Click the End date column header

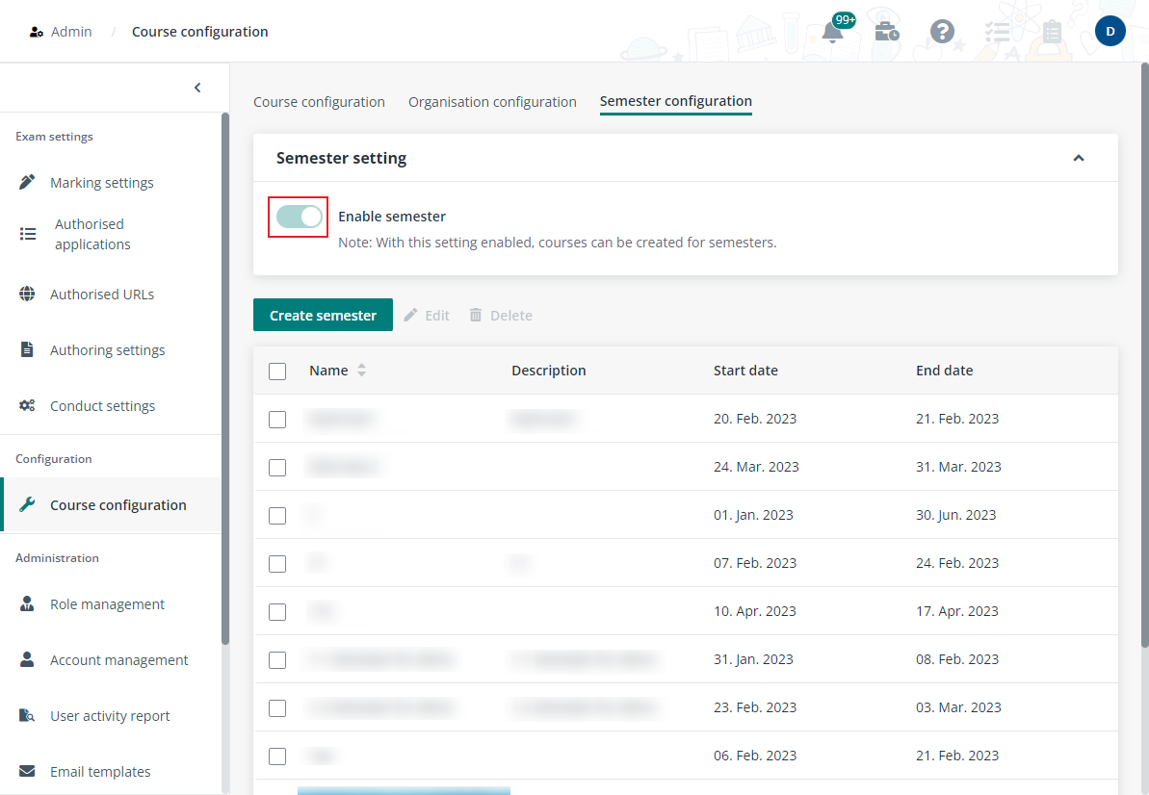(944, 371)
